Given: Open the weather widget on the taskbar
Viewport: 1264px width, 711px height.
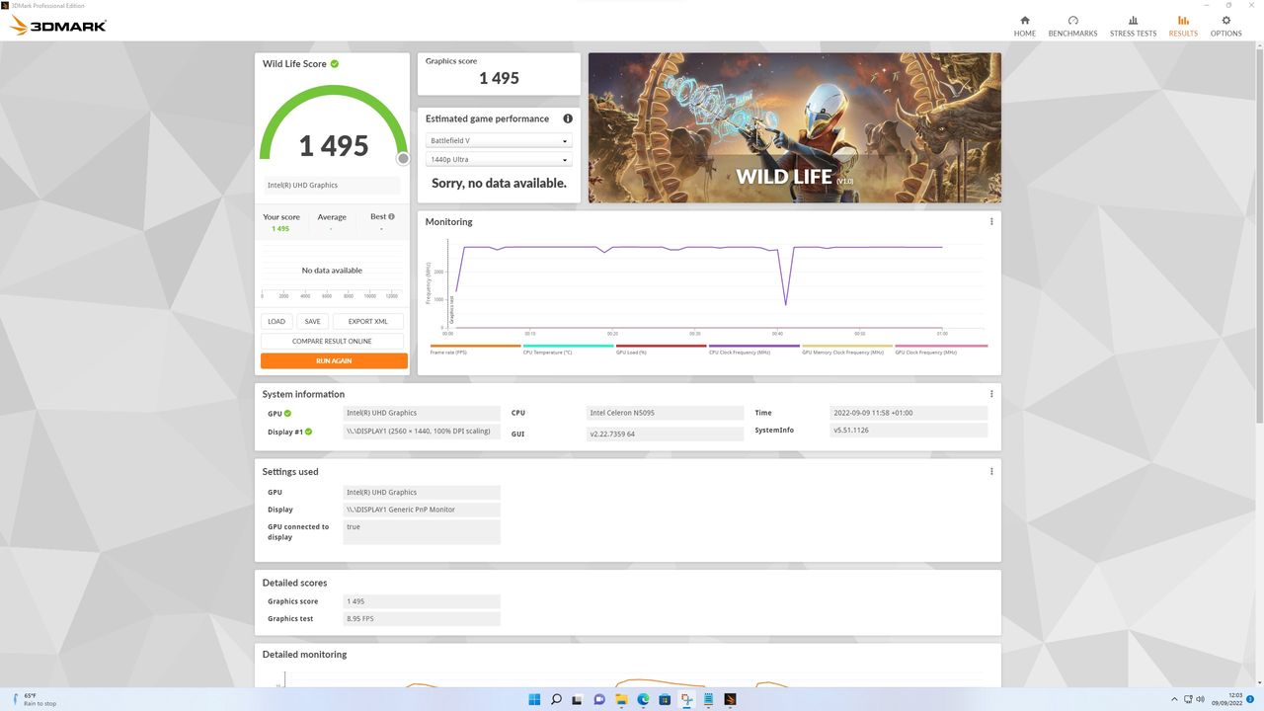Looking at the screenshot, I should (35, 699).
